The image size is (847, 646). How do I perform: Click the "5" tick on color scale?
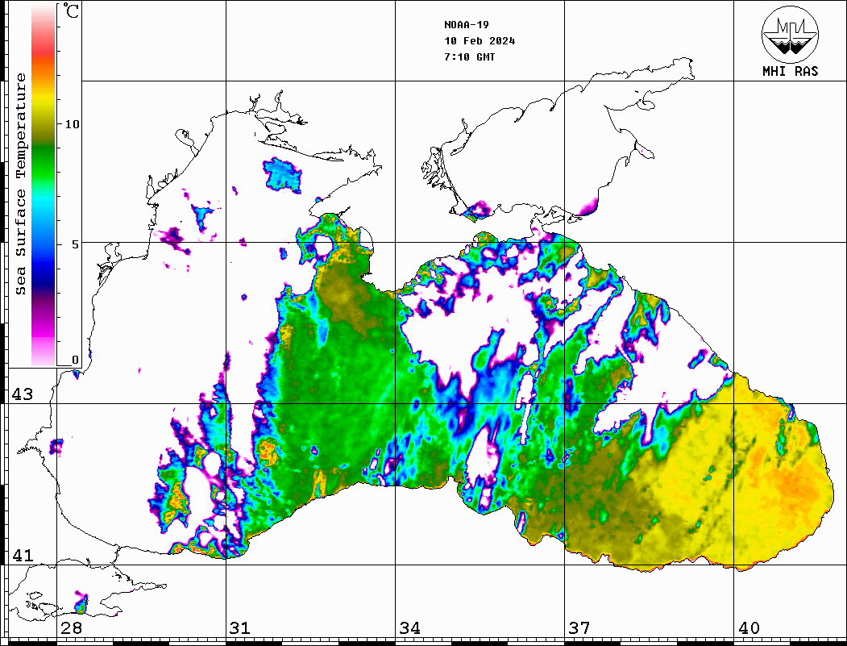(x=75, y=244)
